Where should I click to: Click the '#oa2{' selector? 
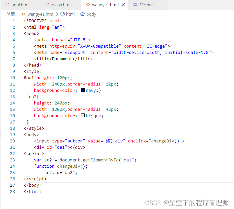point(33,97)
